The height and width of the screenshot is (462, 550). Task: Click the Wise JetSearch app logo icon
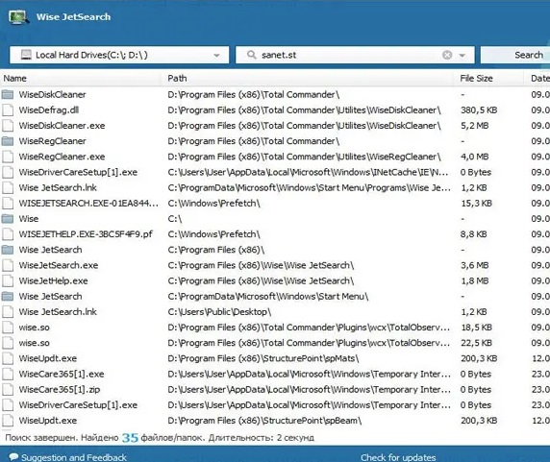tap(18, 17)
